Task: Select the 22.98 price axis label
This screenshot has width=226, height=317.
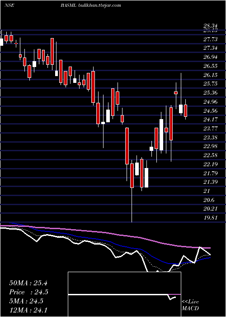Action: click(x=210, y=146)
